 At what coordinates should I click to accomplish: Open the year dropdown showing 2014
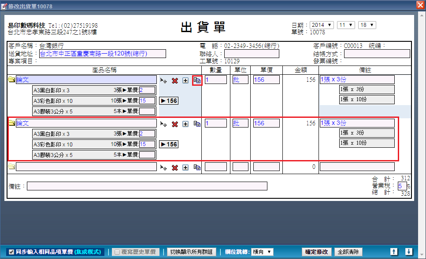point(322,25)
